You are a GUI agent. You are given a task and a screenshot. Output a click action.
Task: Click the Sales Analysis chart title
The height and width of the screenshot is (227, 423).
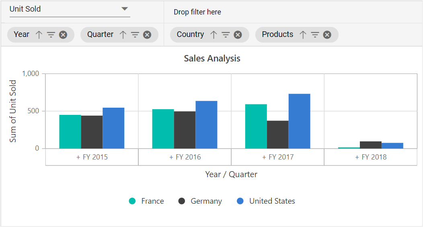pos(212,59)
